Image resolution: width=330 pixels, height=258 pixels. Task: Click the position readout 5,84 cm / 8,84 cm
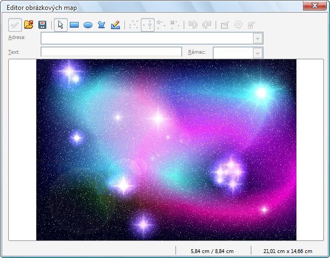(212, 251)
